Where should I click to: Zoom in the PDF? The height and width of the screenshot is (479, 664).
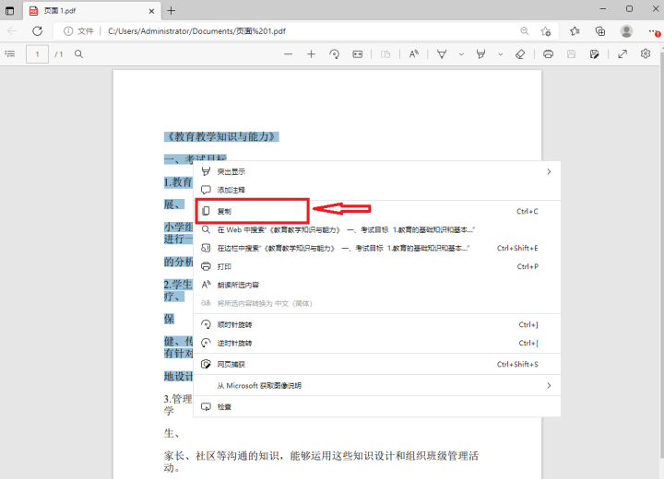[312, 54]
